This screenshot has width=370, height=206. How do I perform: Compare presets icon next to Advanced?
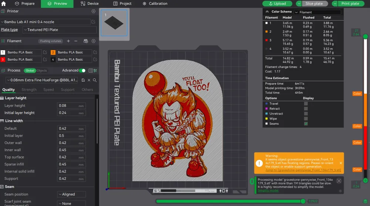tap(95, 71)
